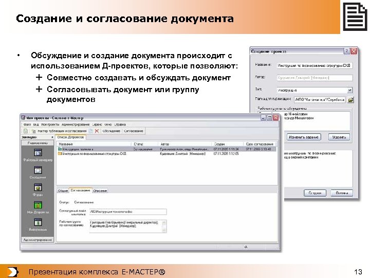
Task: Click the Удалить button in Создание проекта
Action: point(339,137)
